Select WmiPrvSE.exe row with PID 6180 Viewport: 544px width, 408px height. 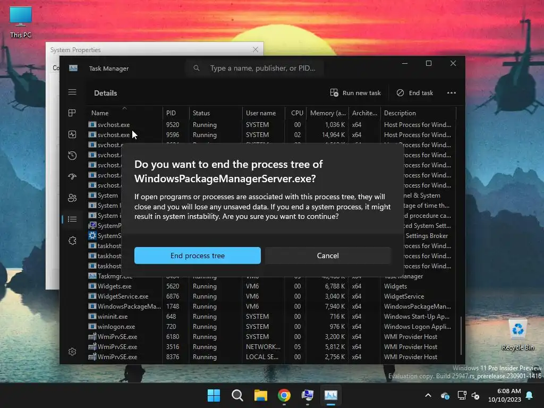coord(271,336)
